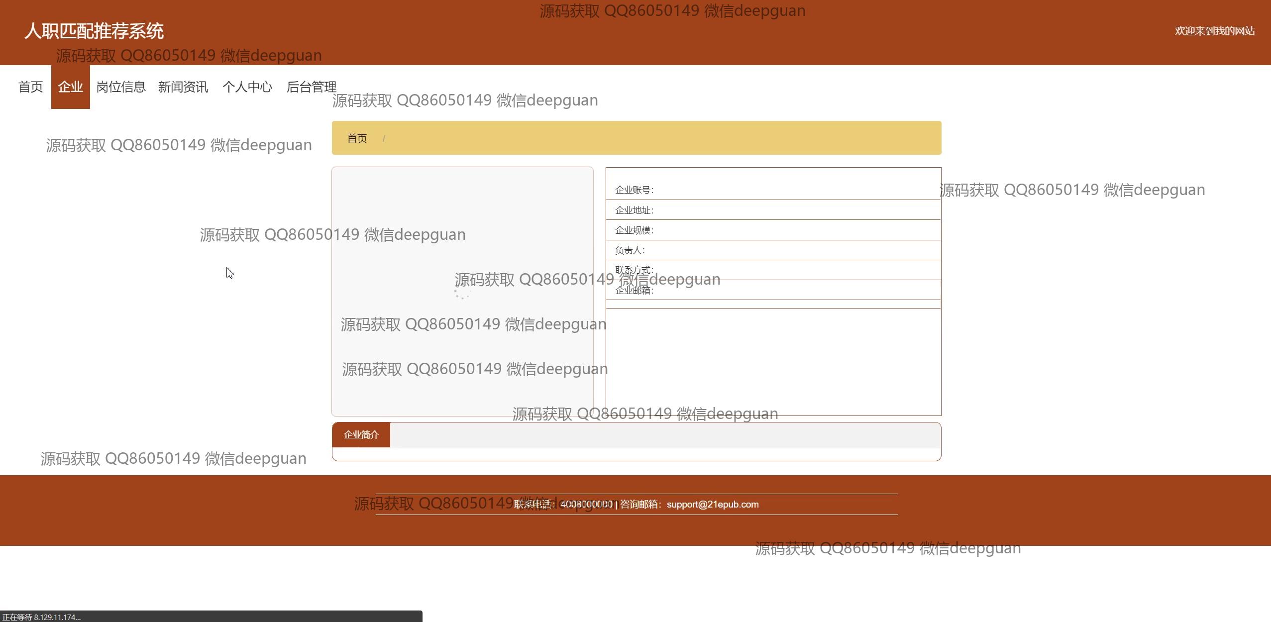
Task: Click the 欢迎来到我的网站 header text
Action: pos(1214,31)
